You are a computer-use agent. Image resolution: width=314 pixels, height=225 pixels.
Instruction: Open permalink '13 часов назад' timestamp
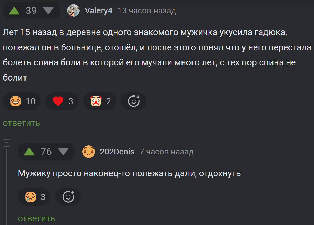click(147, 10)
